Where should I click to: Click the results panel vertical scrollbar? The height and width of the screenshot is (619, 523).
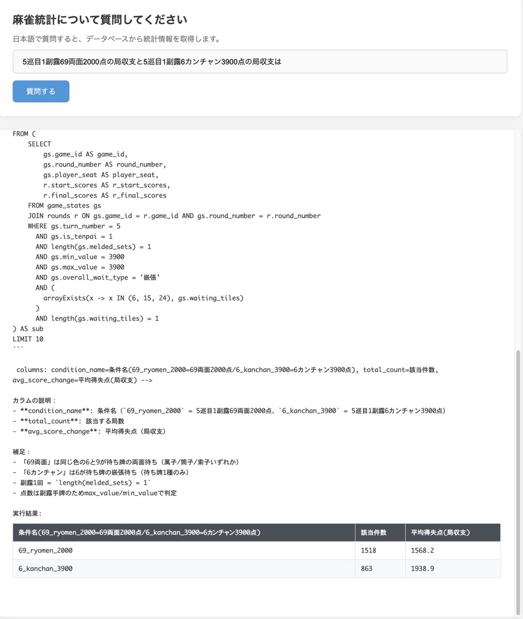tap(518, 483)
